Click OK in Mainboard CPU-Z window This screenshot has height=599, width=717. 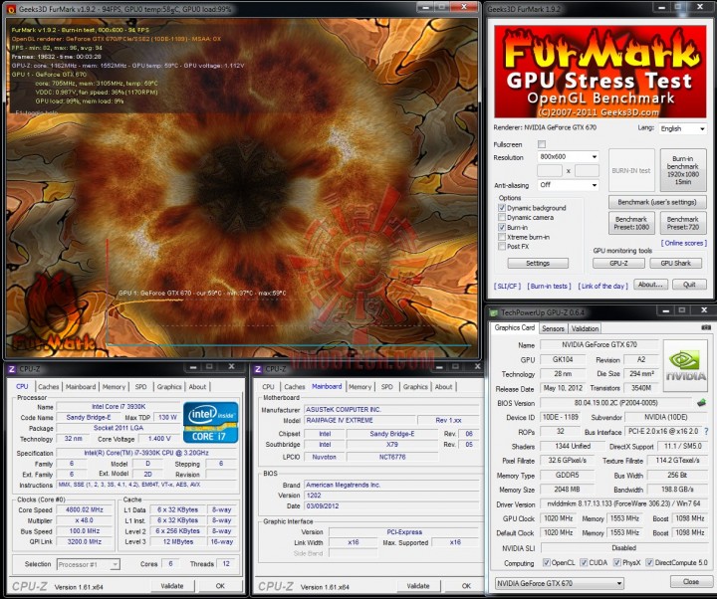pyautogui.click(x=466, y=586)
